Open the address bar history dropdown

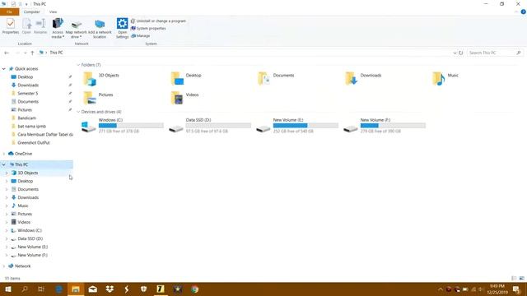[455, 53]
